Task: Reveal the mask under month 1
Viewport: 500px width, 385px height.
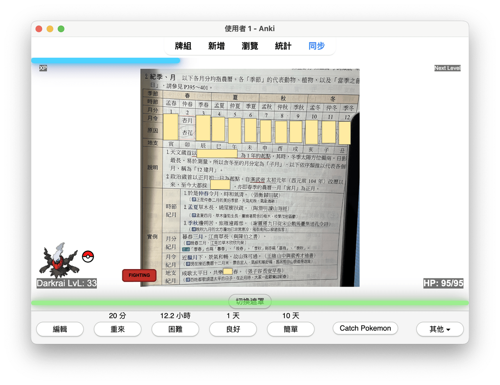Action: (x=171, y=127)
